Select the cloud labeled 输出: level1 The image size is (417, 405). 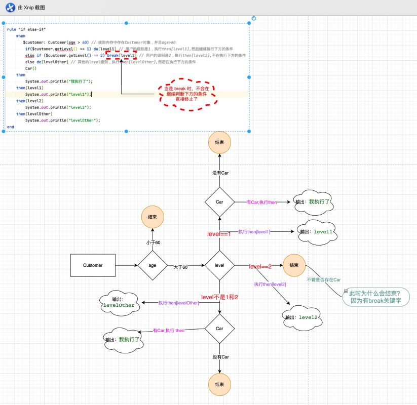[317, 232]
